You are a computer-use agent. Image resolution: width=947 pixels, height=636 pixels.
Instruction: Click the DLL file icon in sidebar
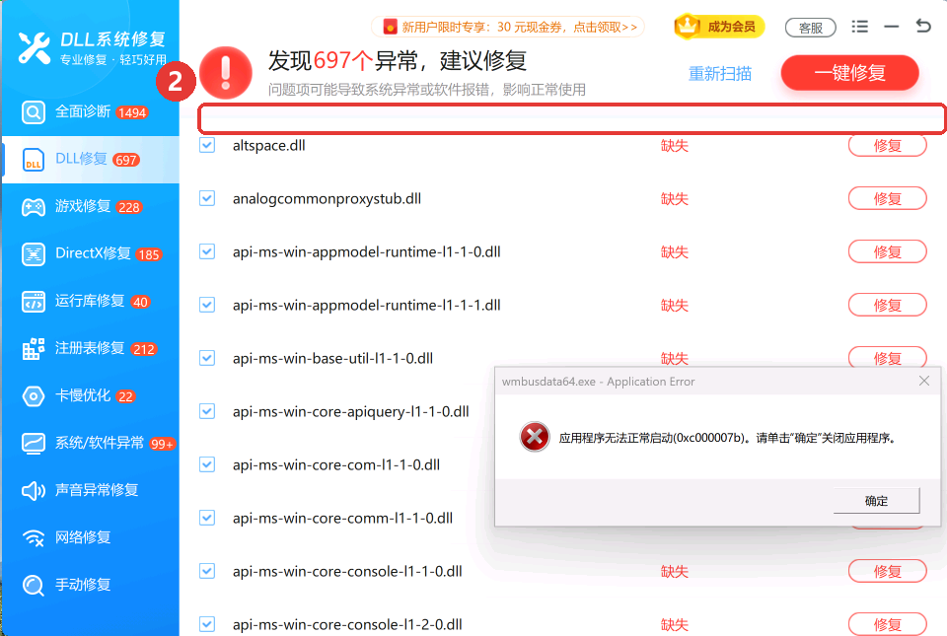[x=34, y=160]
